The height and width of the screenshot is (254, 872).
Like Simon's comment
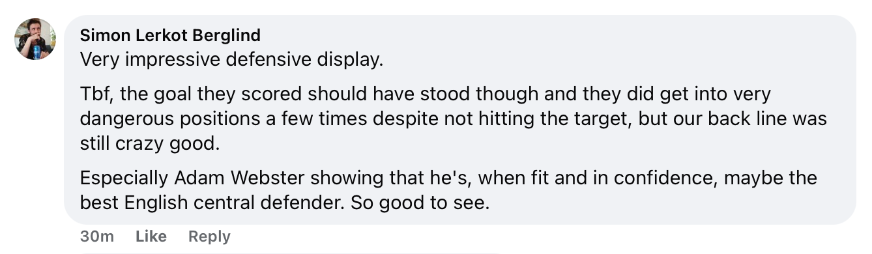click(151, 236)
